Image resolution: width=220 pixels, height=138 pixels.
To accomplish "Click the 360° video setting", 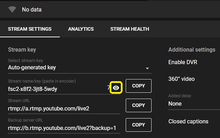I will point(182,79).
